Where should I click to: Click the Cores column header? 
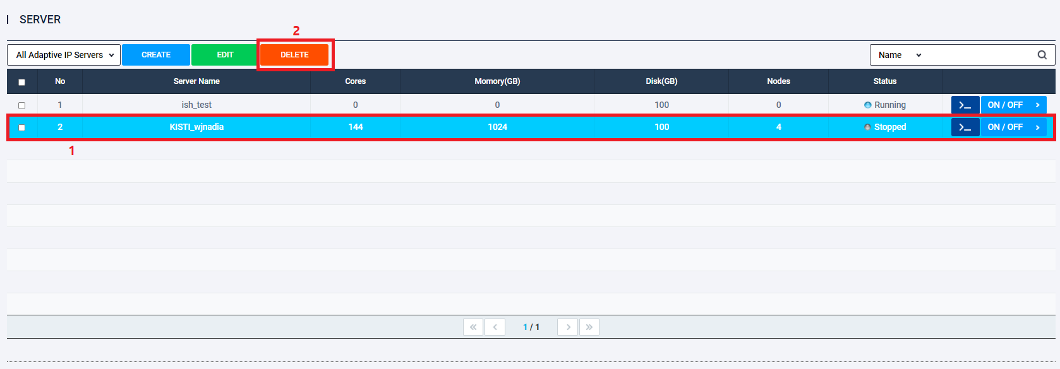pyautogui.click(x=355, y=81)
